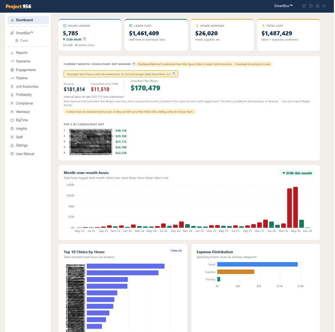Click the padlock icon in the top bar
Screen dimensions: 335x332
click(x=318, y=6)
